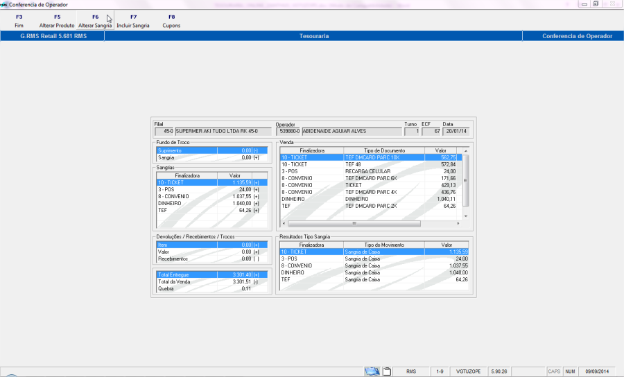Click the Venda horizontal scroll left arrow

tap(284, 223)
